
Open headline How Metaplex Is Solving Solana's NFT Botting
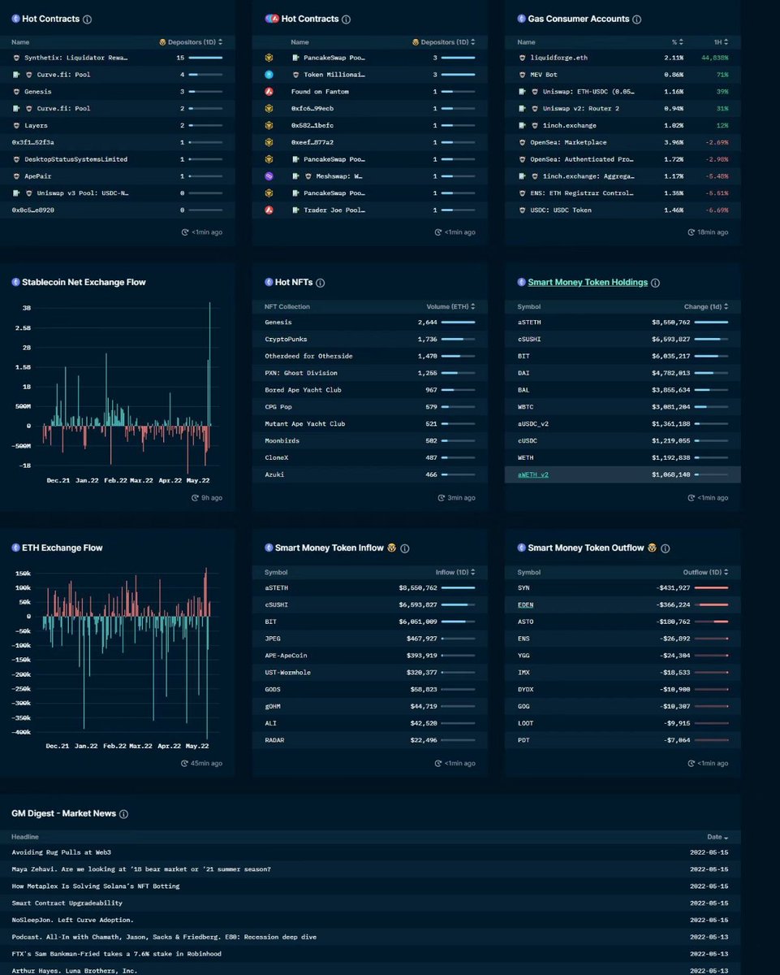click(96, 886)
